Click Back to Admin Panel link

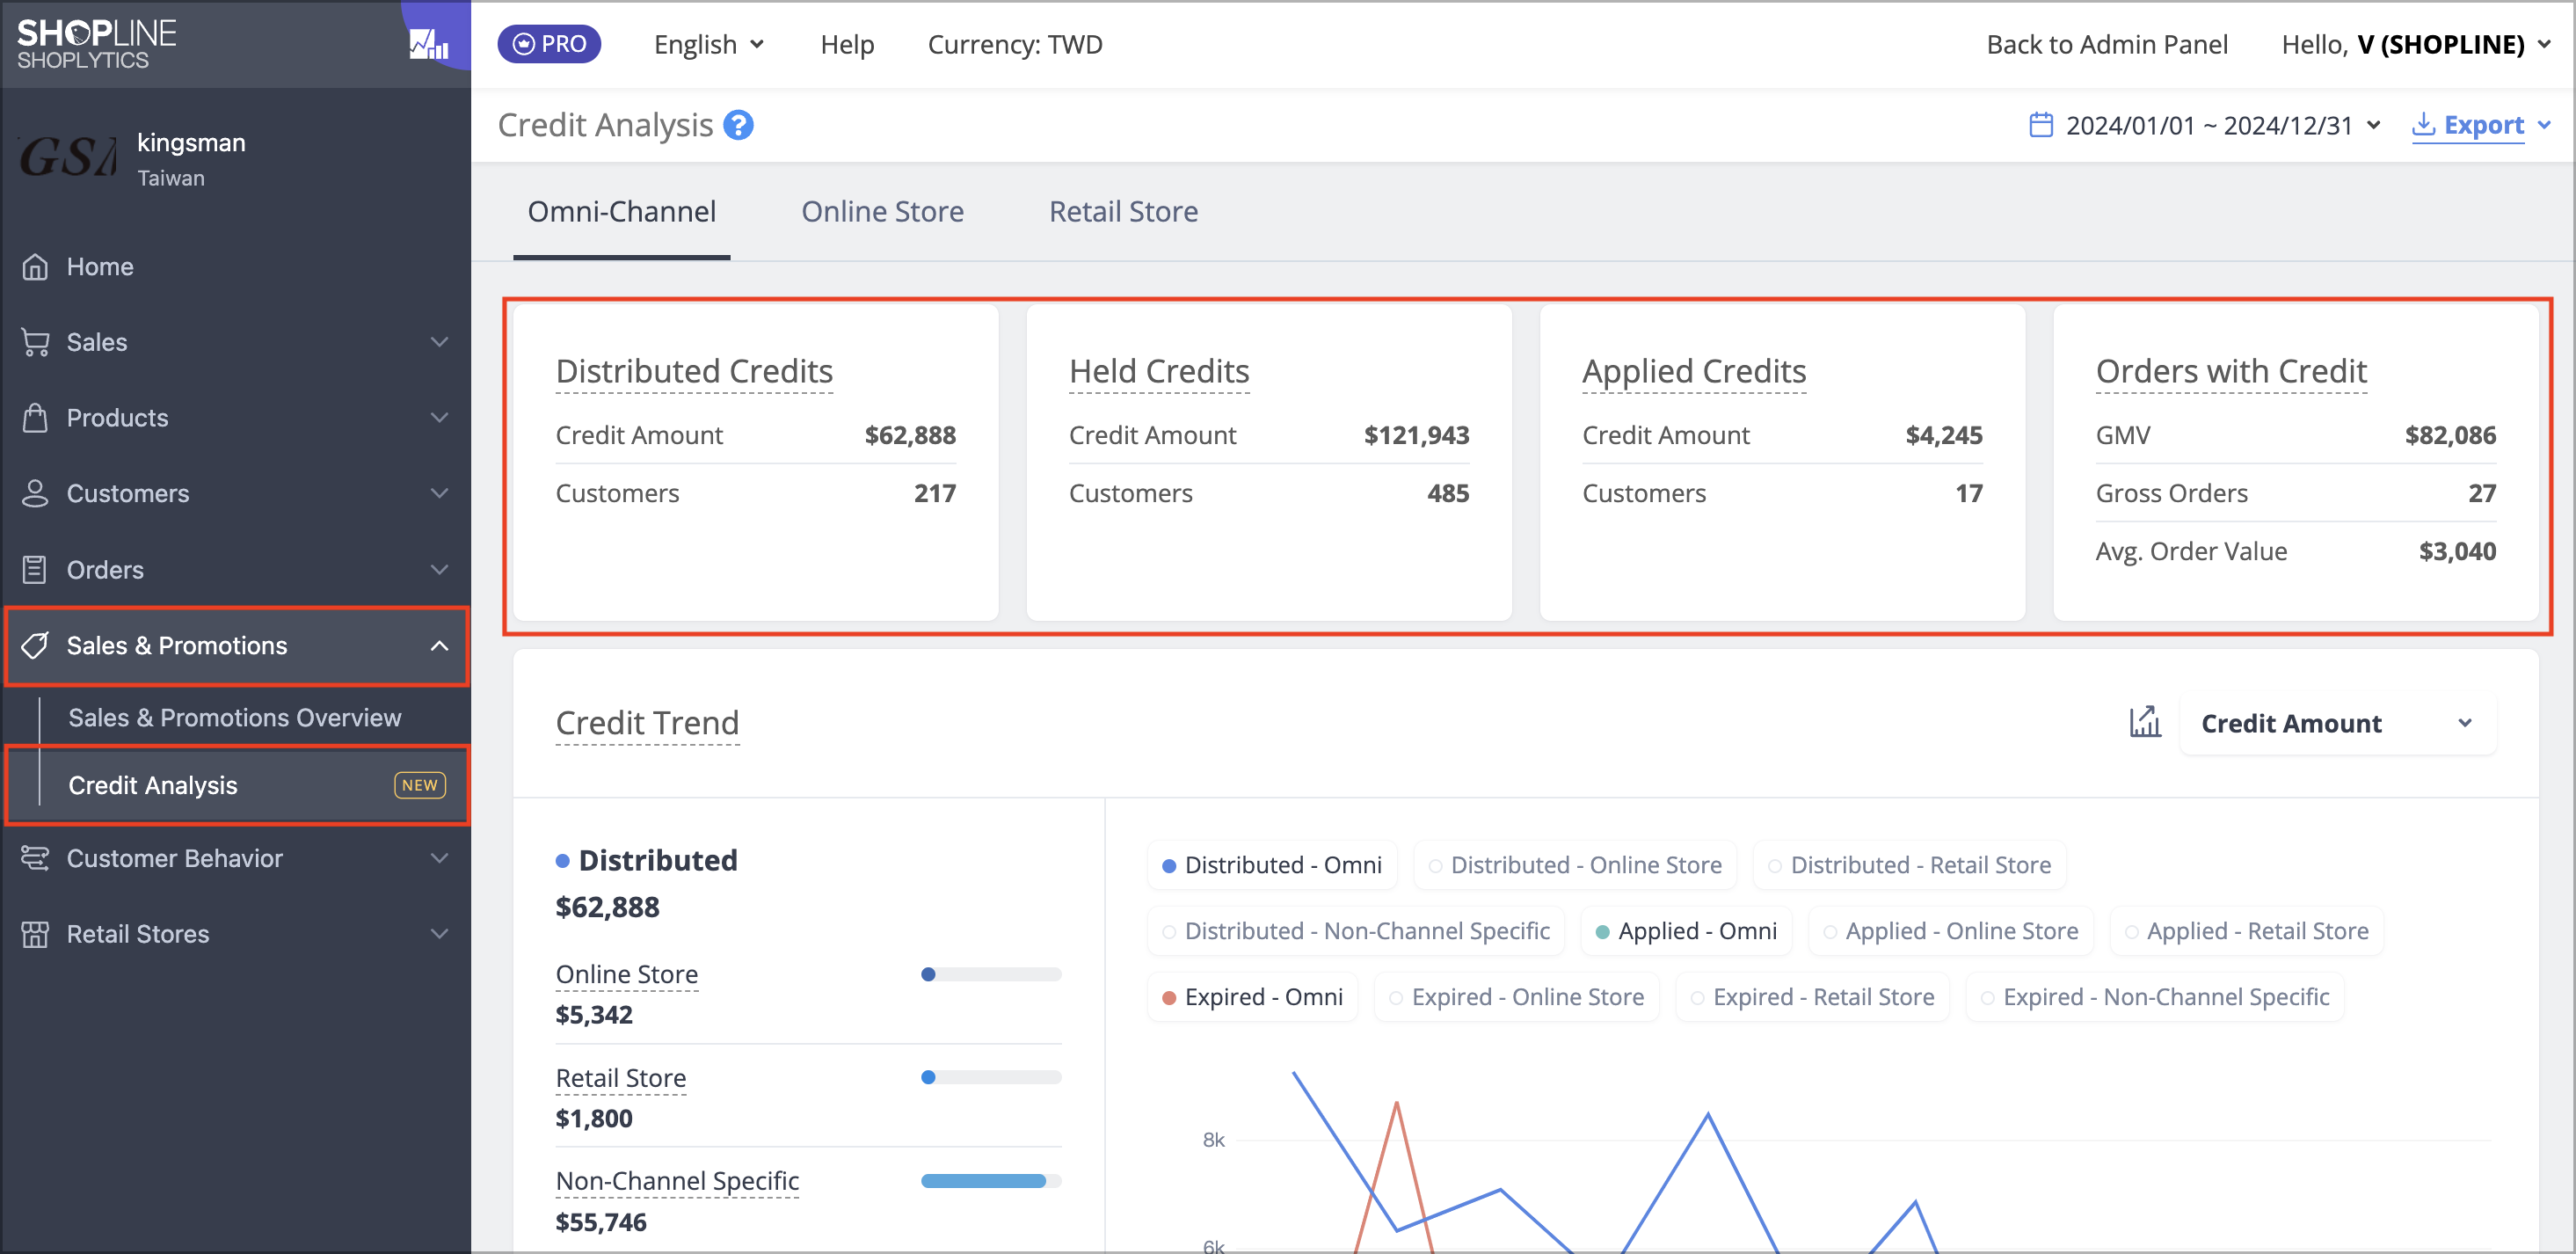click(x=2106, y=44)
